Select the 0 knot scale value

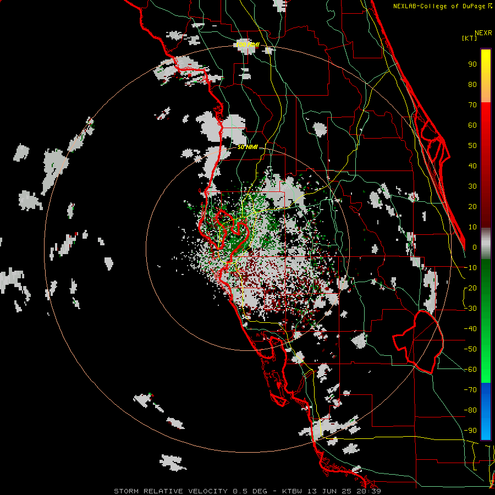[x=475, y=248]
